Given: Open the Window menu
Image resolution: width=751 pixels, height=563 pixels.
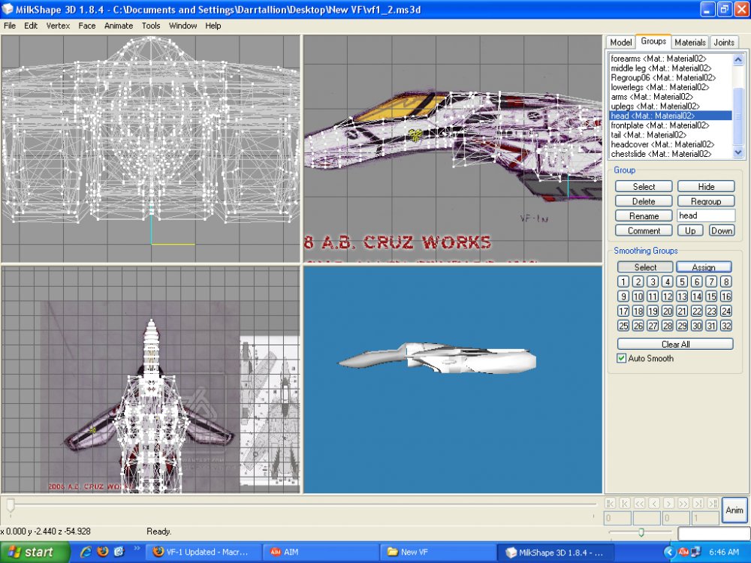Looking at the screenshot, I should click(x=182, y=26).
